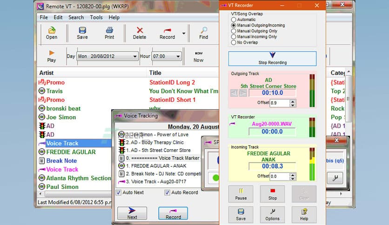389x225 pixels.
Task: Open the Hour dropdown
Action: point(178,57)
